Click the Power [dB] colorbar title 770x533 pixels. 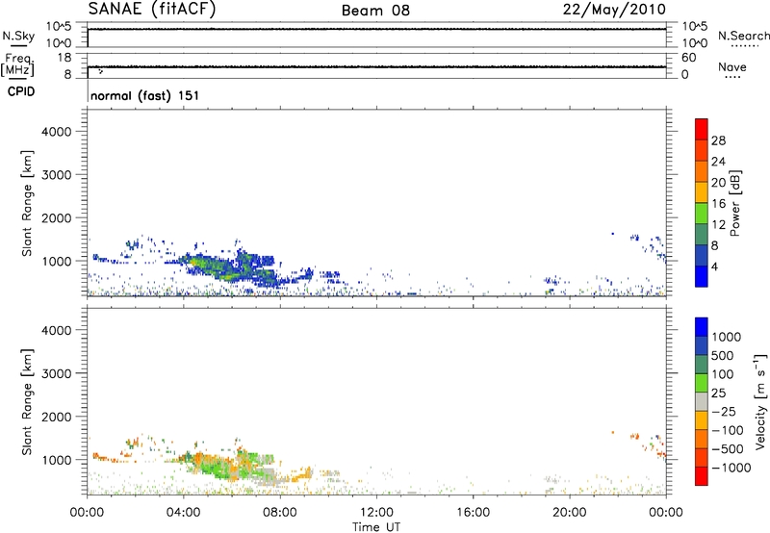point(734,203)
